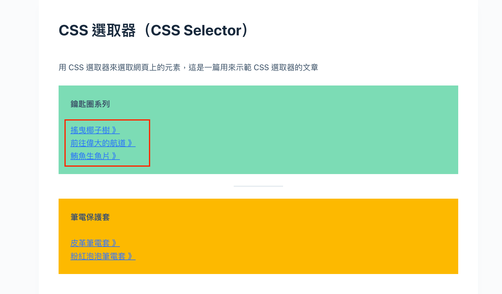Open the 皮革筆電套 link

95,243
